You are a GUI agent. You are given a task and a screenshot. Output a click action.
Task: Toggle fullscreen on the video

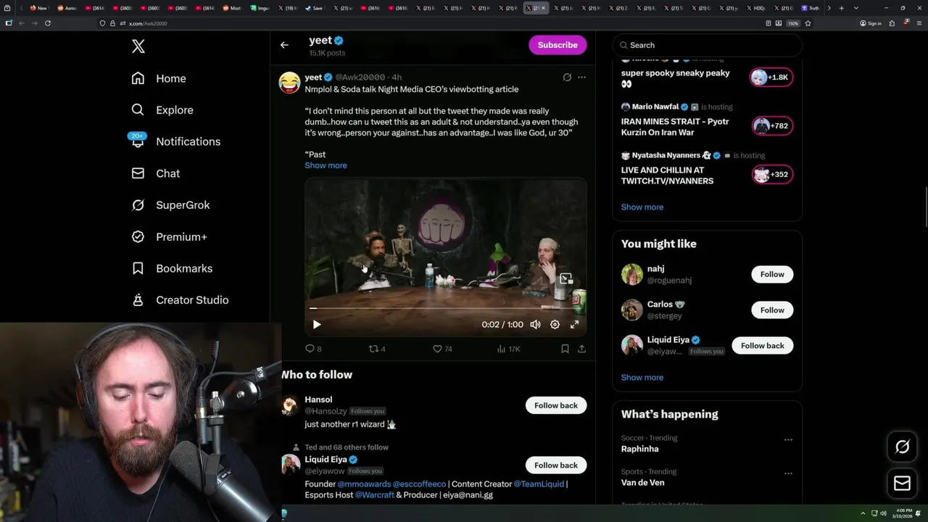pyautogui.click(x=574, y=325)
